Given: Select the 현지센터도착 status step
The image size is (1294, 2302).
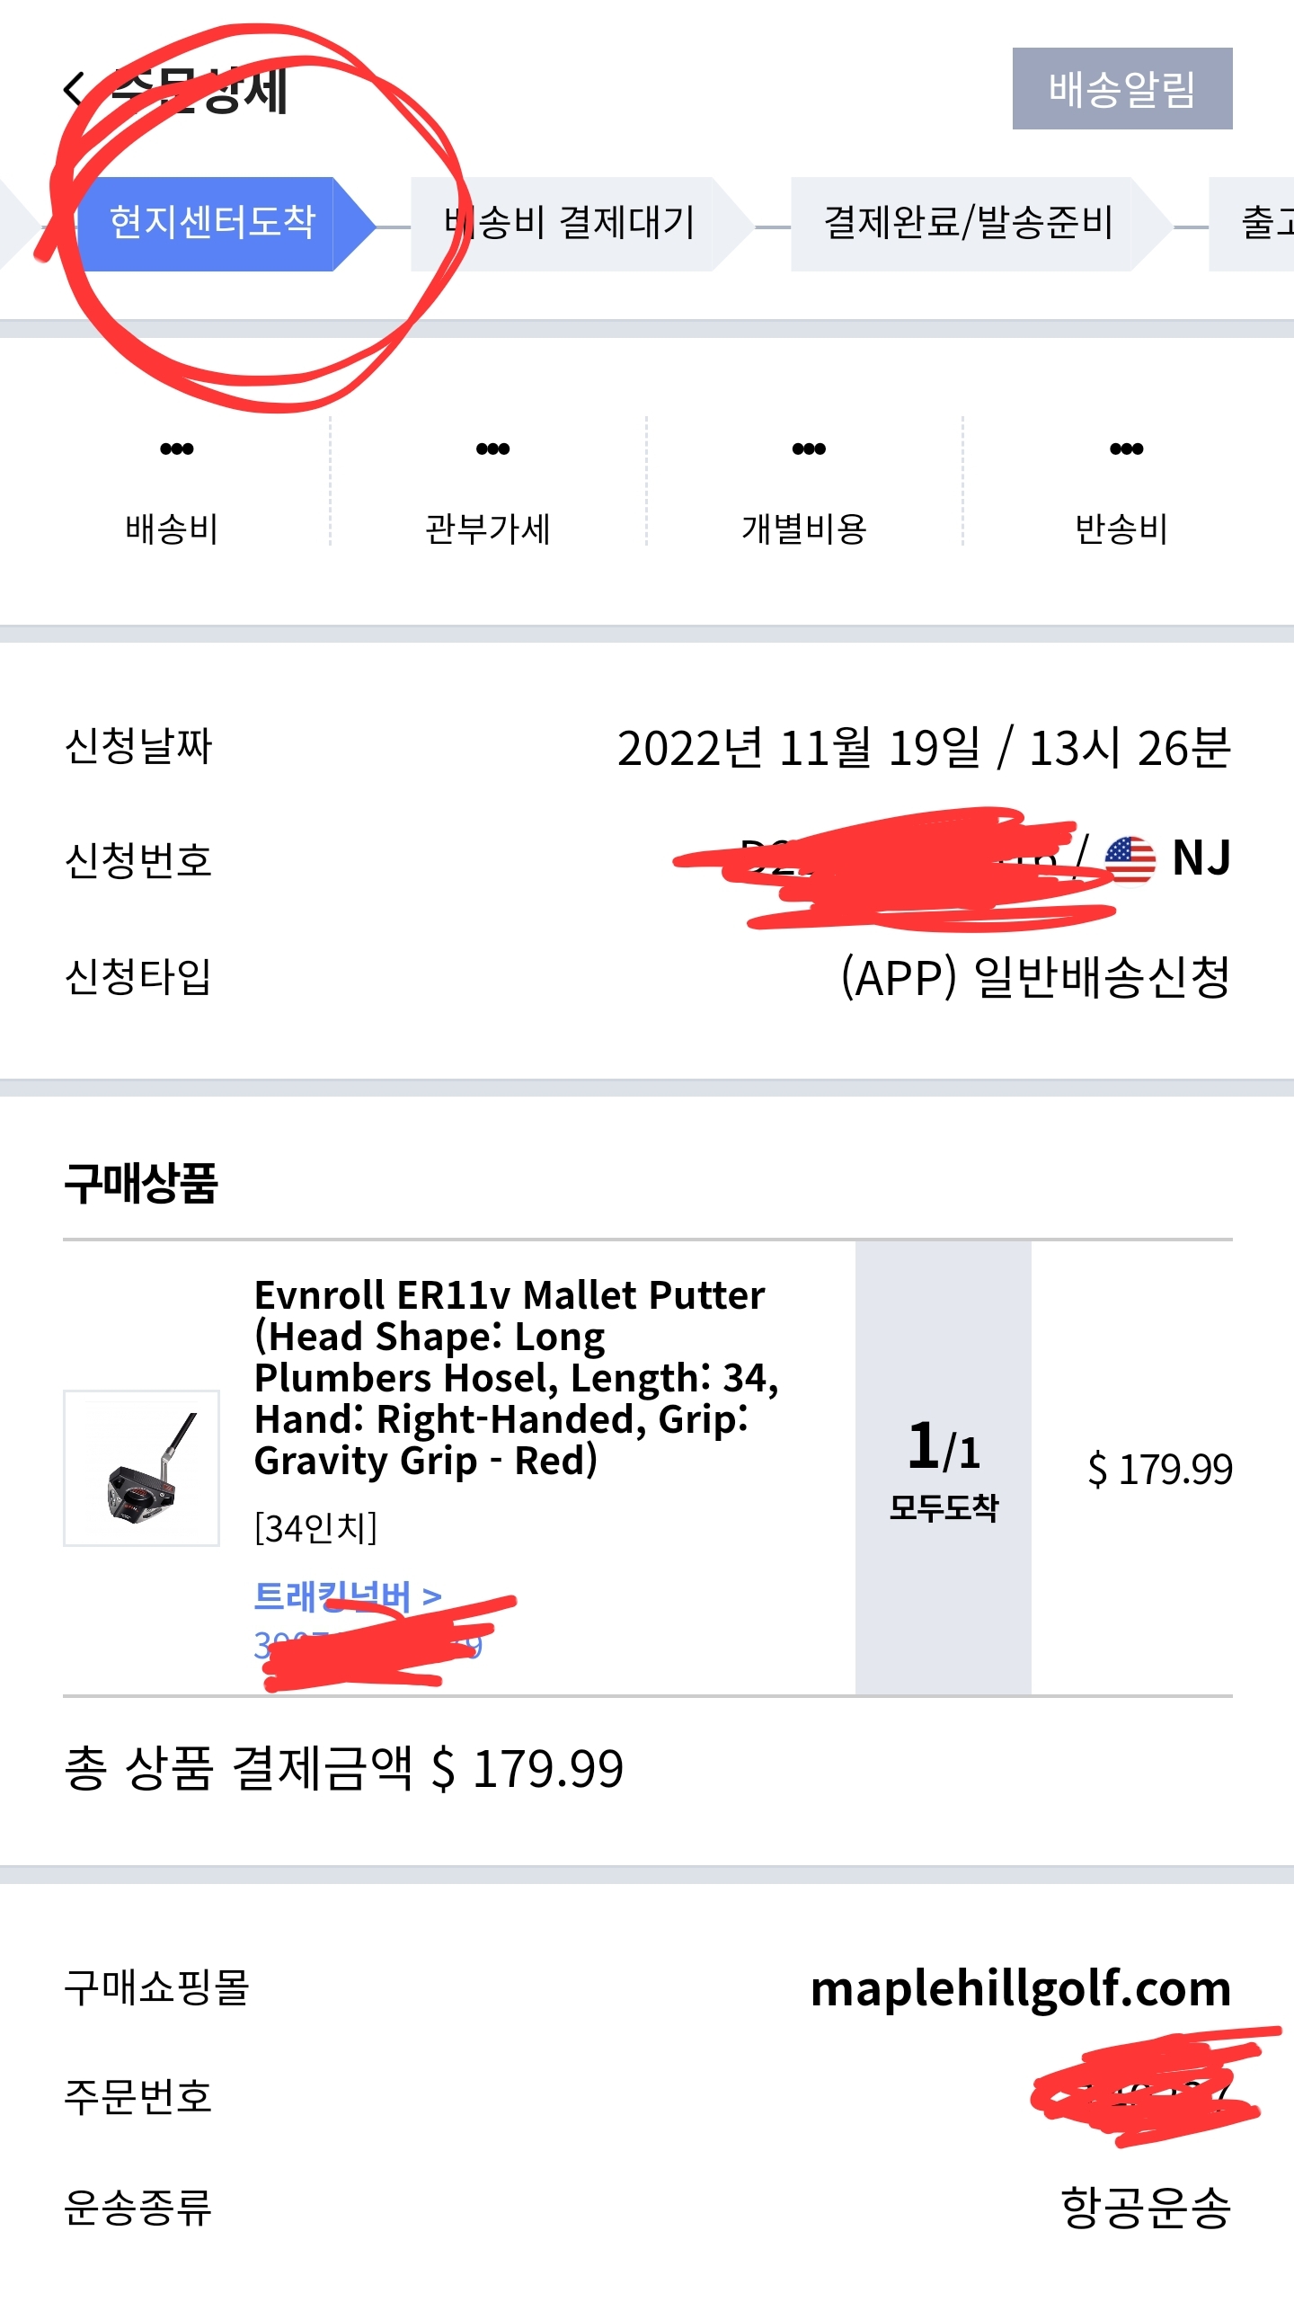Looking at the screenshot, I should (x=212, y=224).
